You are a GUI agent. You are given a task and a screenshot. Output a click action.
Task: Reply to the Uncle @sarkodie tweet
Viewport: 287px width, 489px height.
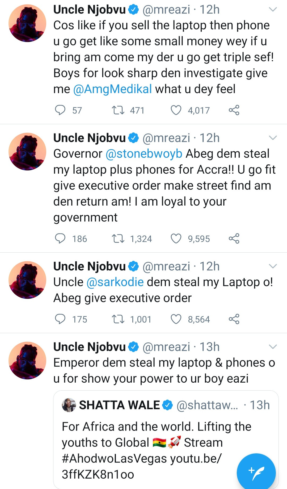[x=60, y=319]
